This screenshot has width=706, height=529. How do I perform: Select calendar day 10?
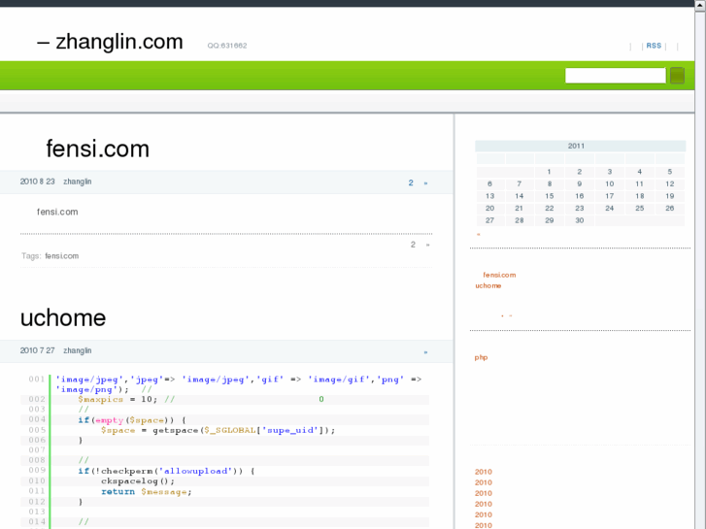[x=610, y=183]
